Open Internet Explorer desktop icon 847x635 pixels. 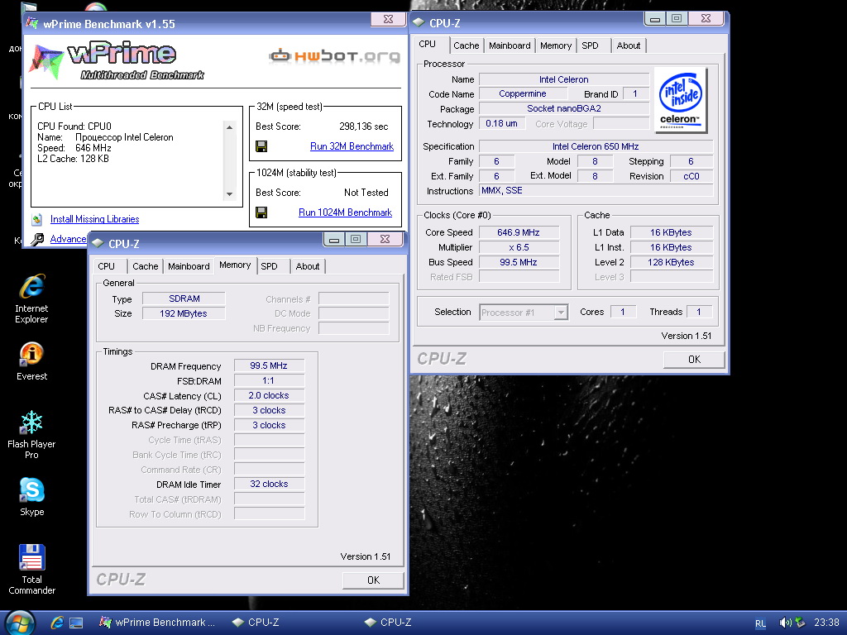click(x=32, y=298)
